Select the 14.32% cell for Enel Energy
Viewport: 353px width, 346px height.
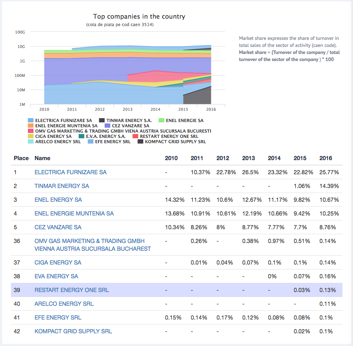point(175,200)
